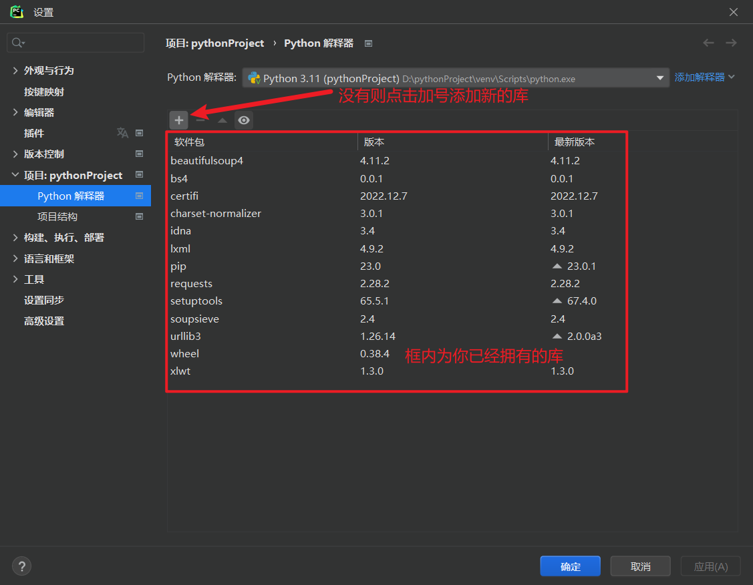Expand 语言和框架 settings group
Image resolution: width=753 pixels, height=585 pixels.
(15, 258)
